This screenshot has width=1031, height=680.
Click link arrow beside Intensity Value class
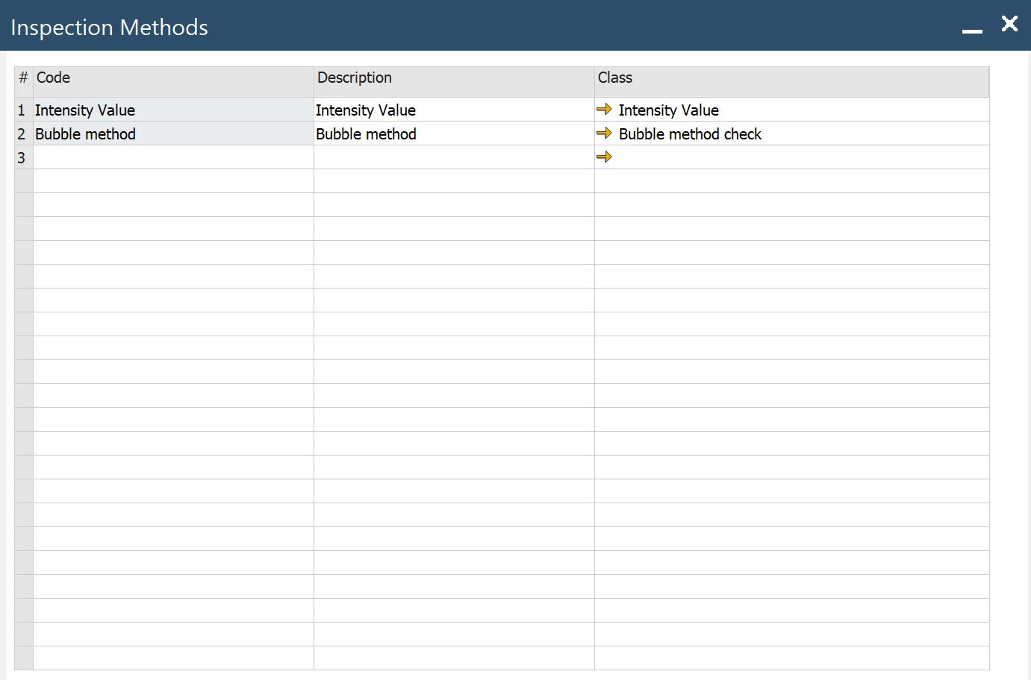[604, 110]
